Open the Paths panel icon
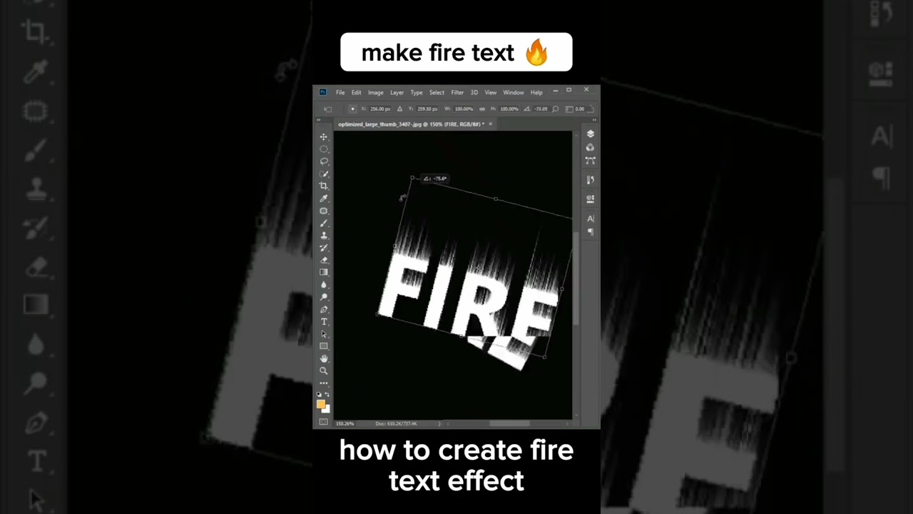This screenshot has height=514, width=913. (590, 161)
